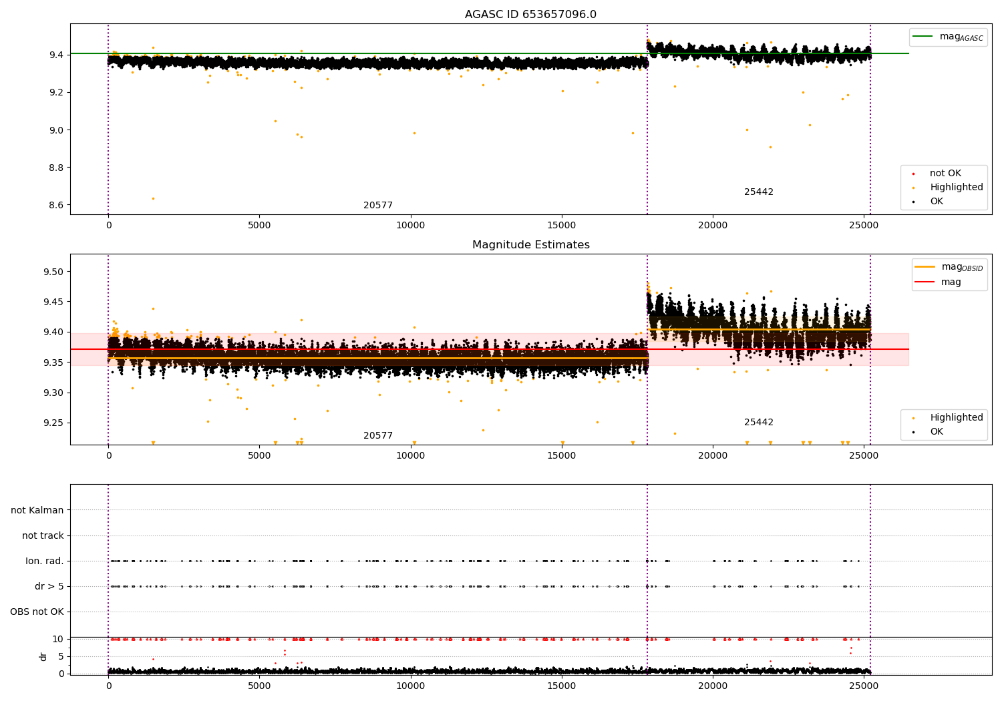
Task: Click the lowest orange outlier point near 8.6
Action: click(x=153, y=198)
